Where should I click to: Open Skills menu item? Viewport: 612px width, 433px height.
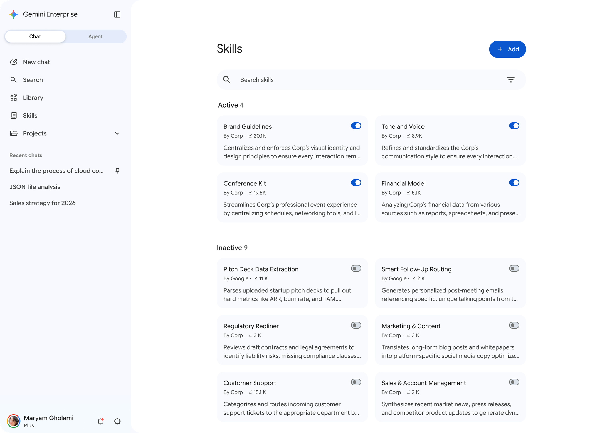(65, 115)
